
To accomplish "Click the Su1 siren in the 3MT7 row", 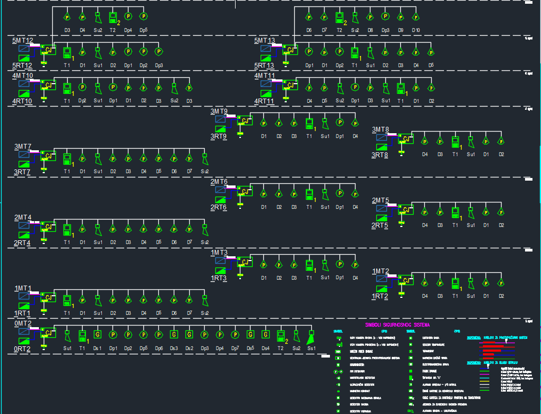I will click(x=98, y=158).
